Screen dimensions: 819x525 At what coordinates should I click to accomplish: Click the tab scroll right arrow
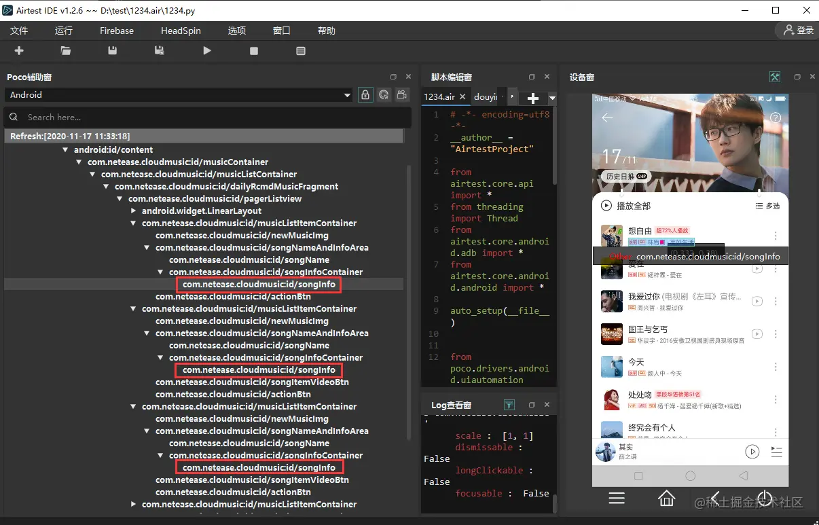512,97
